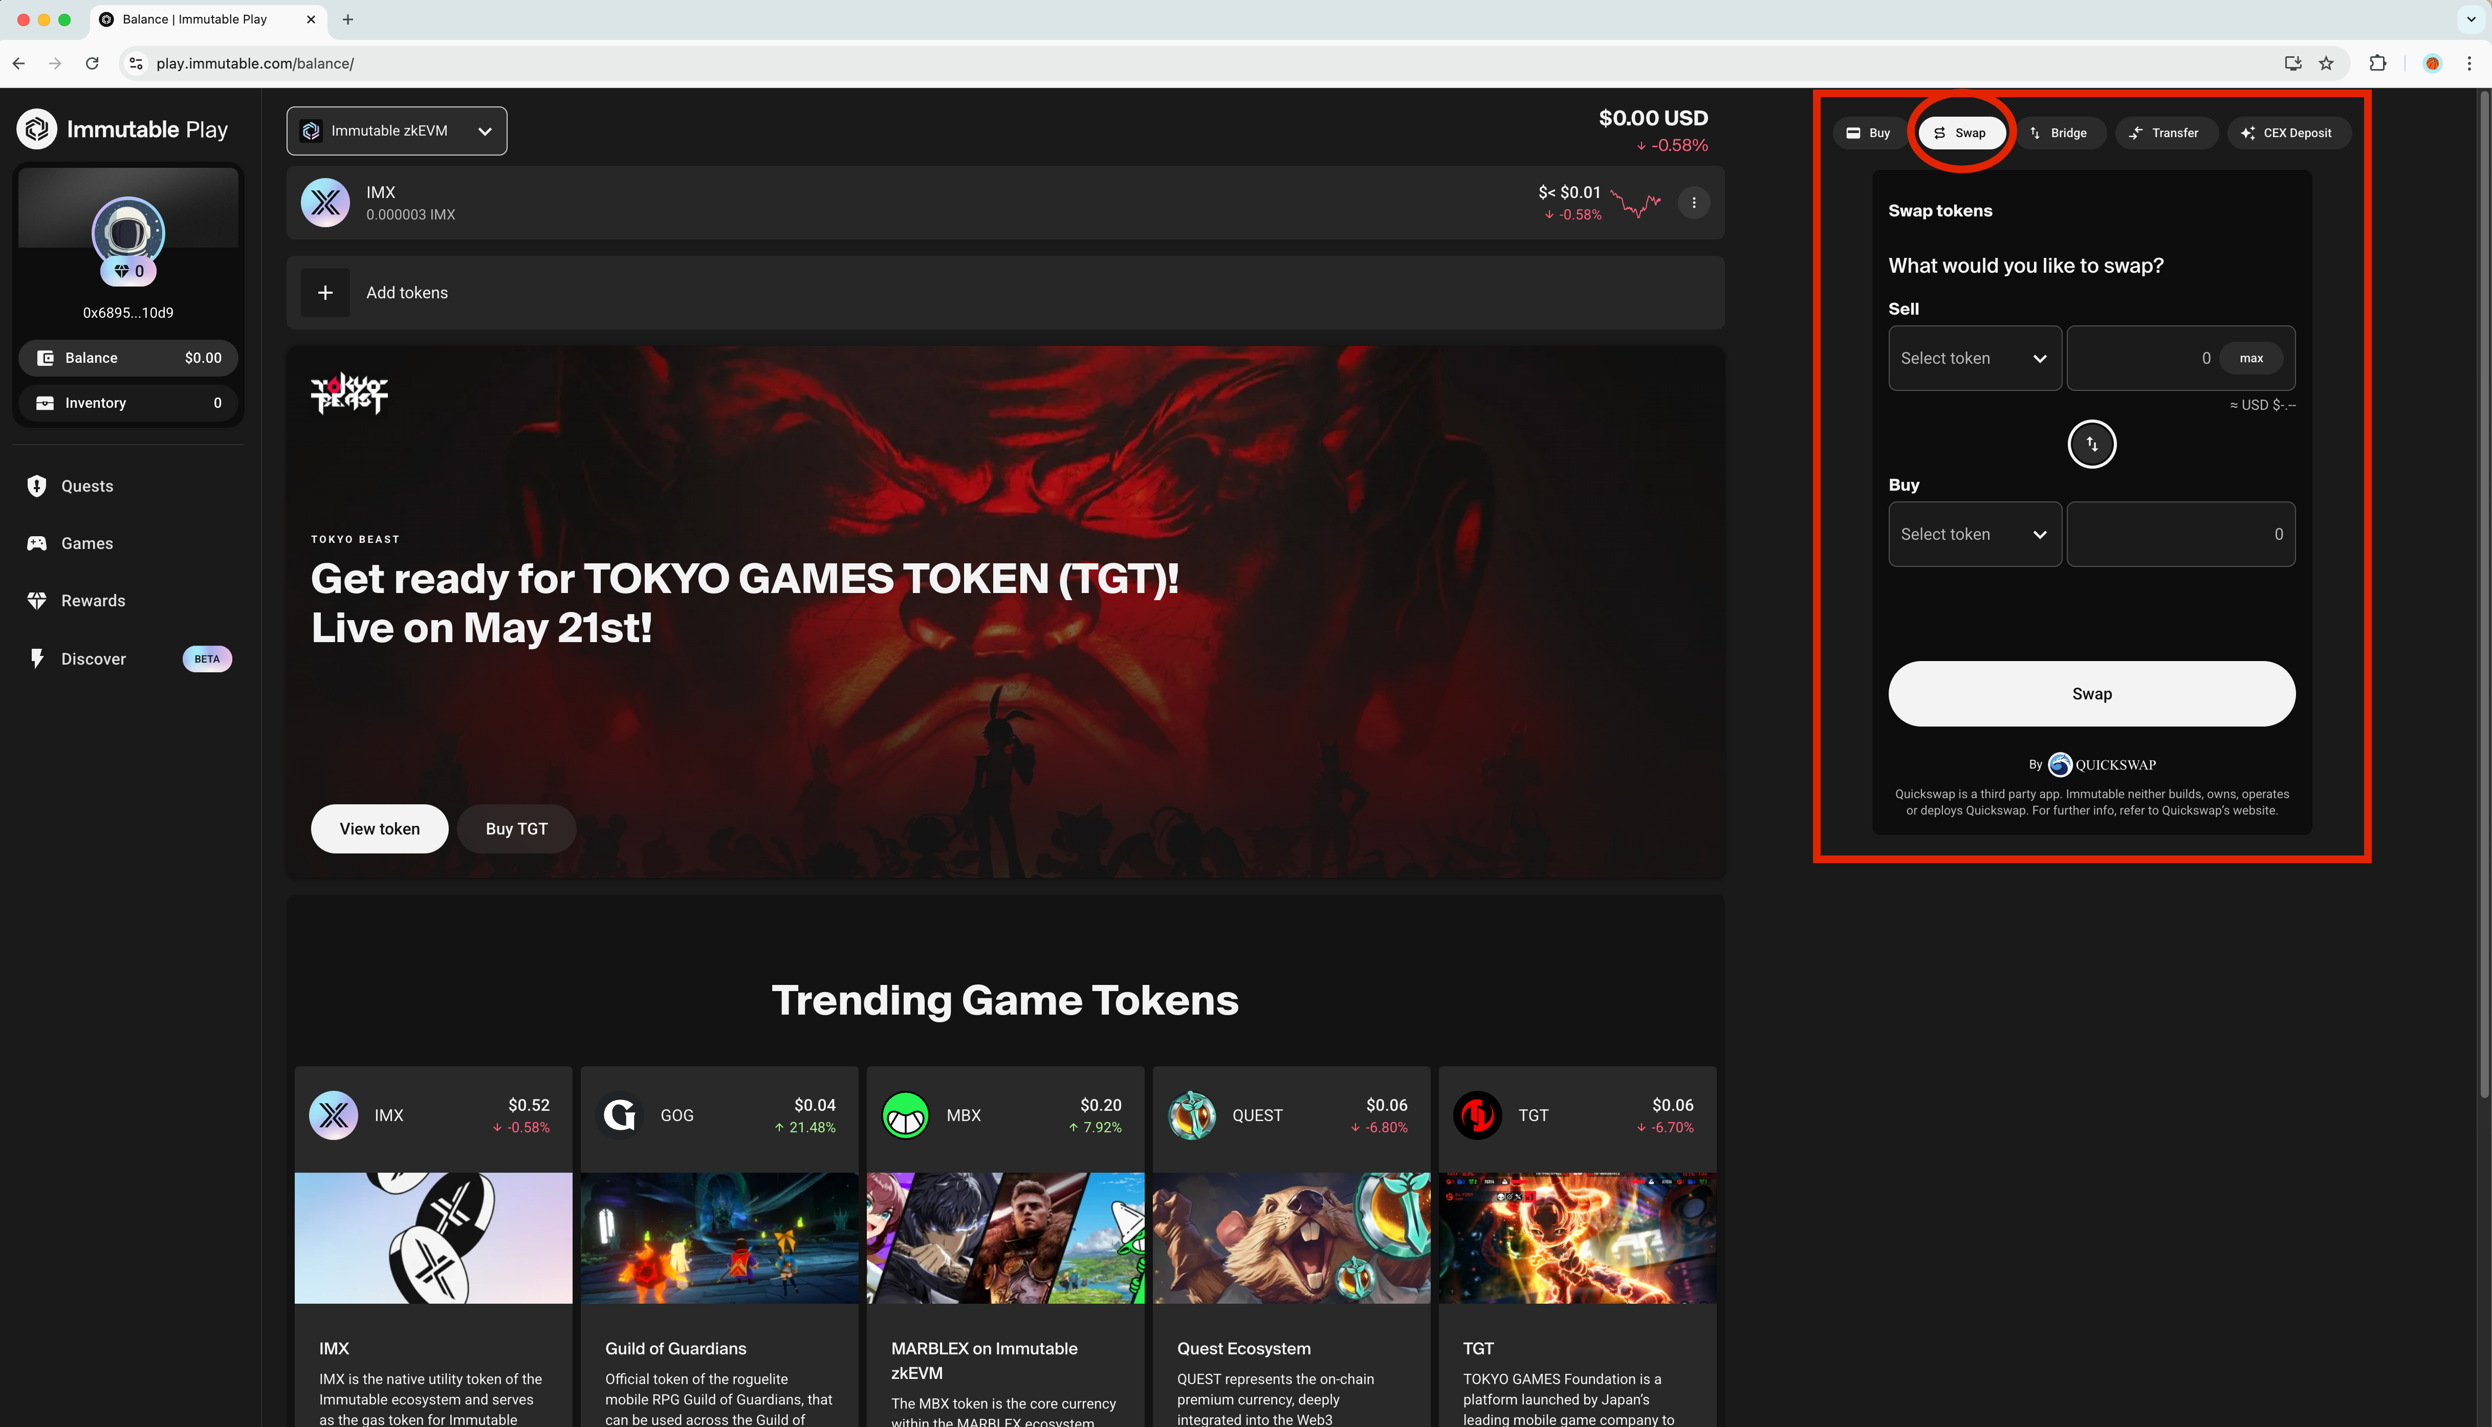This screenshot has width=2492, height=1427.
Task: Reload the current page
Action: [92, 64]
